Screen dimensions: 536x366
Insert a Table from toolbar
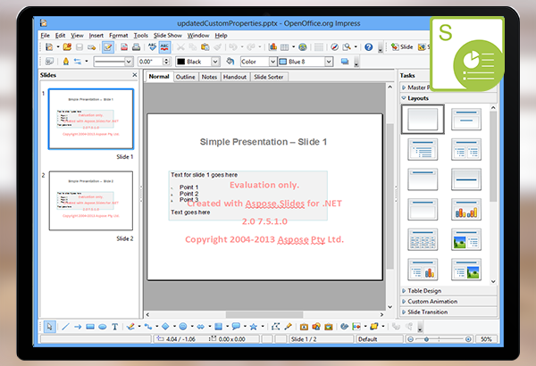click(284, 47)
